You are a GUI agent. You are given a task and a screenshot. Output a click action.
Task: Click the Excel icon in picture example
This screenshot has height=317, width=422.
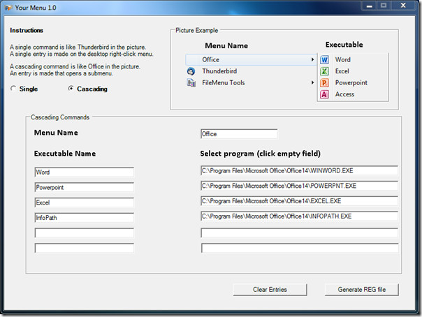324,71
